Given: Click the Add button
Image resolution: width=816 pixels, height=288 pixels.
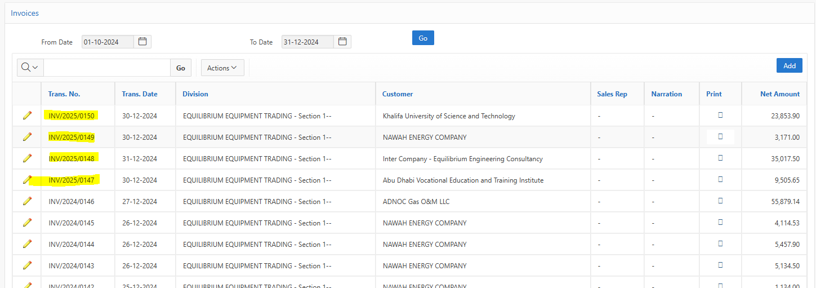Looking at the screenshot, I should pos(789,65).
